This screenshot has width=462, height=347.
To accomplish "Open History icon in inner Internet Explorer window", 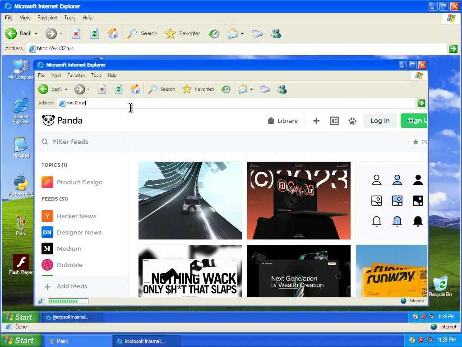I will click(226, 89).
